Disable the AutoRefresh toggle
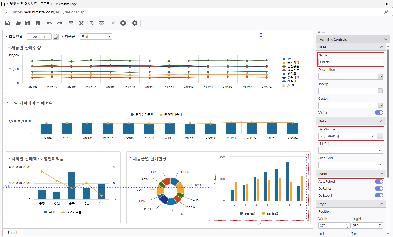Screen dimensions: 393x237 click(x=379, y=181)
